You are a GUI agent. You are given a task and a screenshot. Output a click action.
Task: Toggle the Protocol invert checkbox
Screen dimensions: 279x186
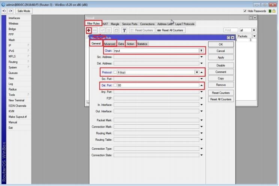115,72
